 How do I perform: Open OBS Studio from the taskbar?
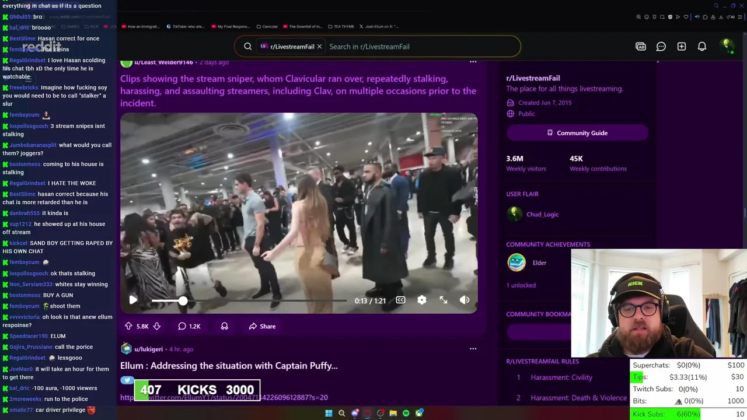coord(381,413)
